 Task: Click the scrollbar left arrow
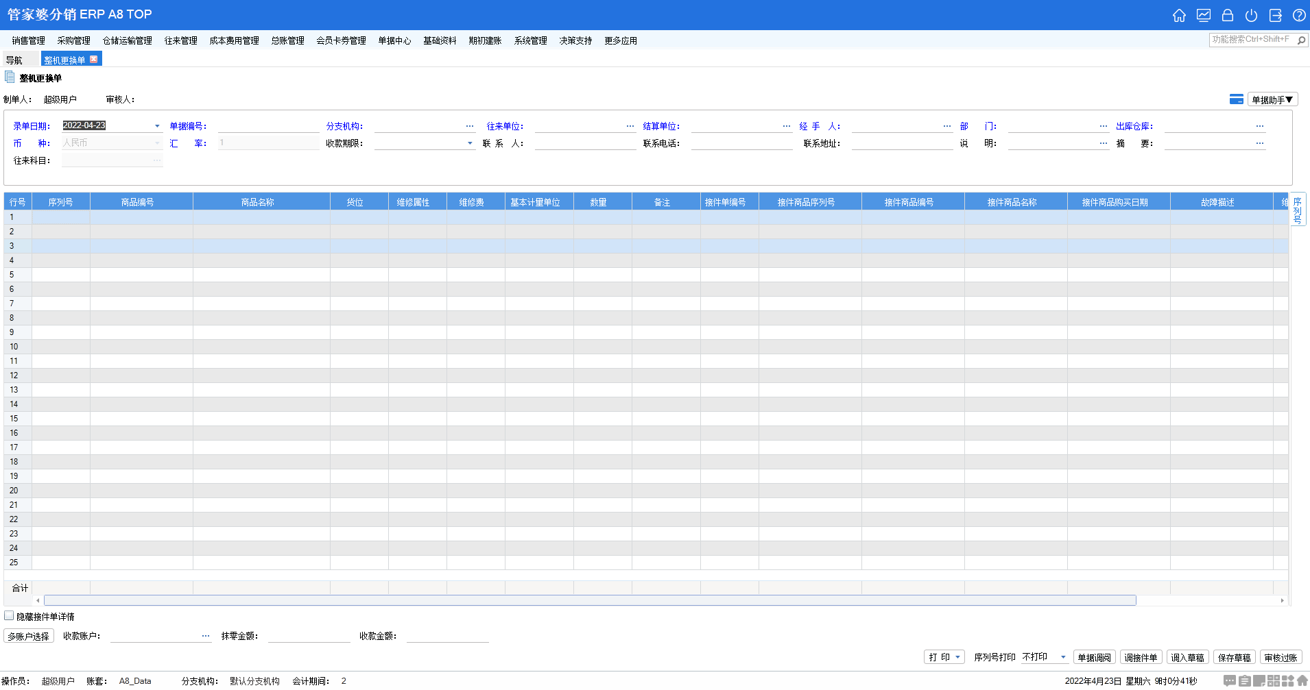tap(38, 600)
